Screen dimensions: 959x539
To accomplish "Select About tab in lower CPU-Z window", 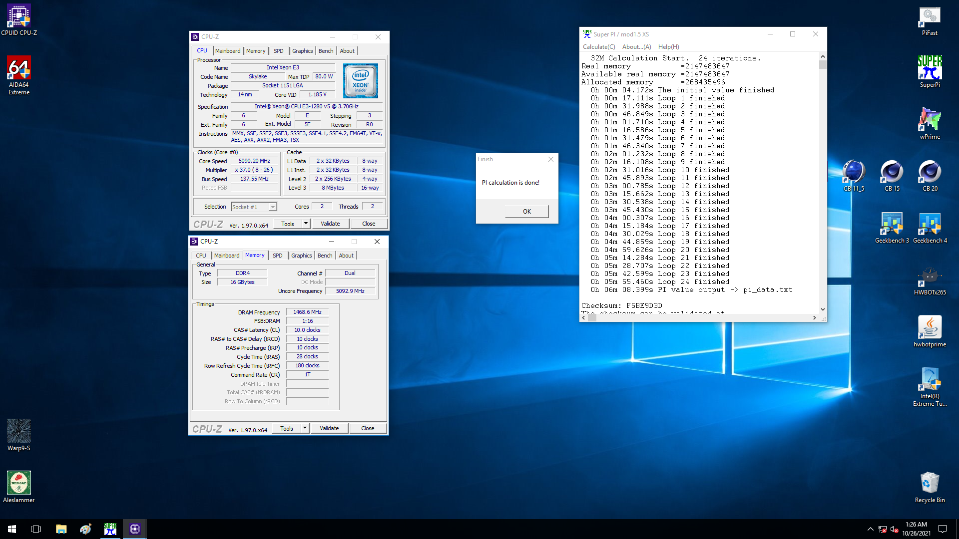I will click(x=346, y=256).
